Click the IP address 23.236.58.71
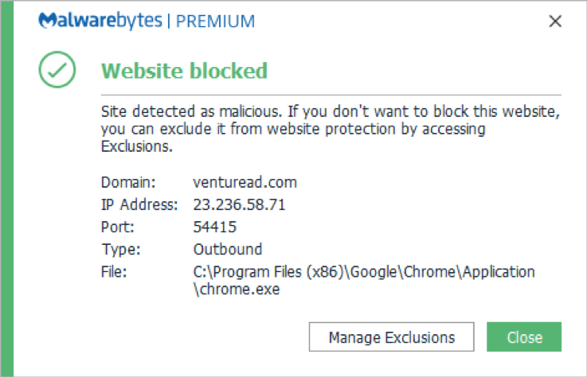This screenshot has width=587, height=377. tap(239, 204)
